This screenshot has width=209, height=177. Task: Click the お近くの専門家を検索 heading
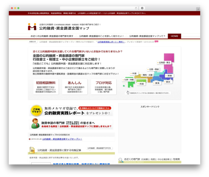(x=152, y=159)
